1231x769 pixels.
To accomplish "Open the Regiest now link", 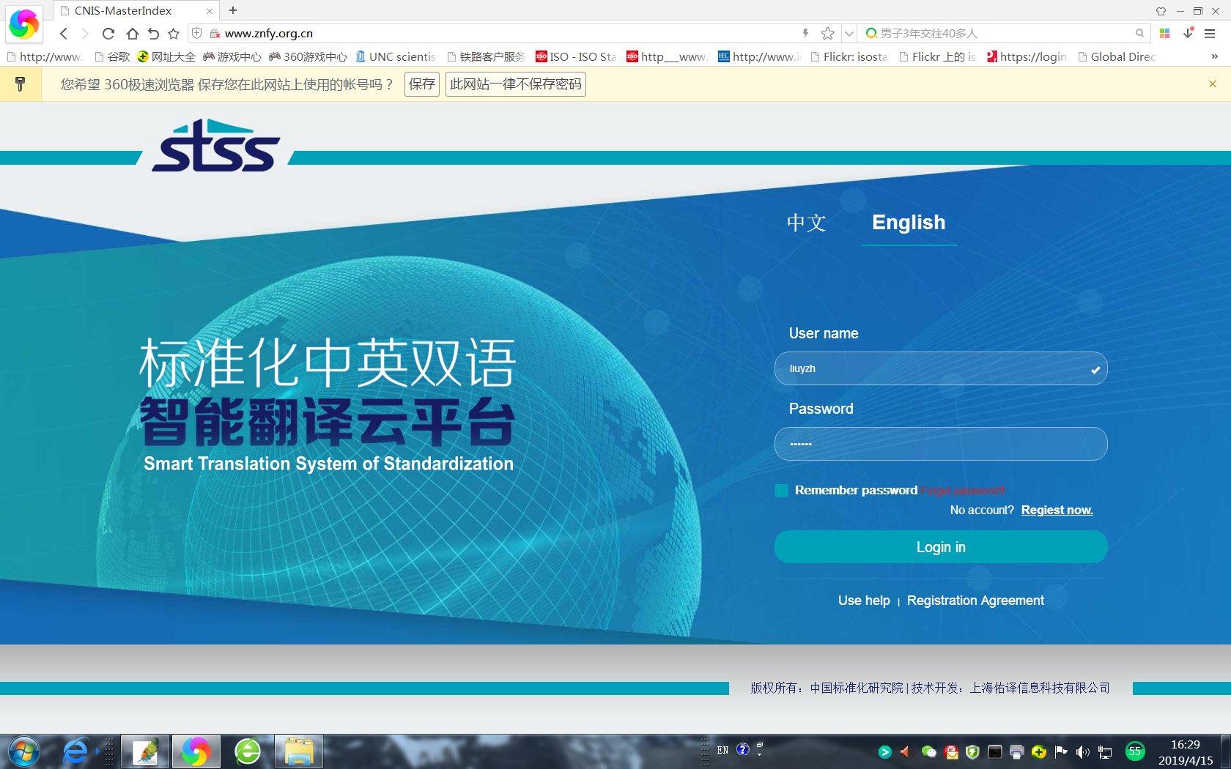I will click(1057, 510).
